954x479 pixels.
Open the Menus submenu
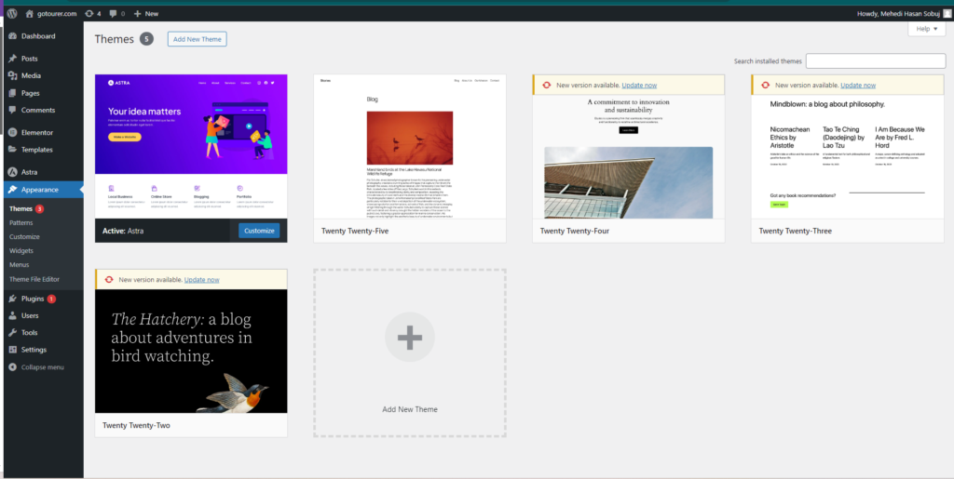click(x=19, y=265)
